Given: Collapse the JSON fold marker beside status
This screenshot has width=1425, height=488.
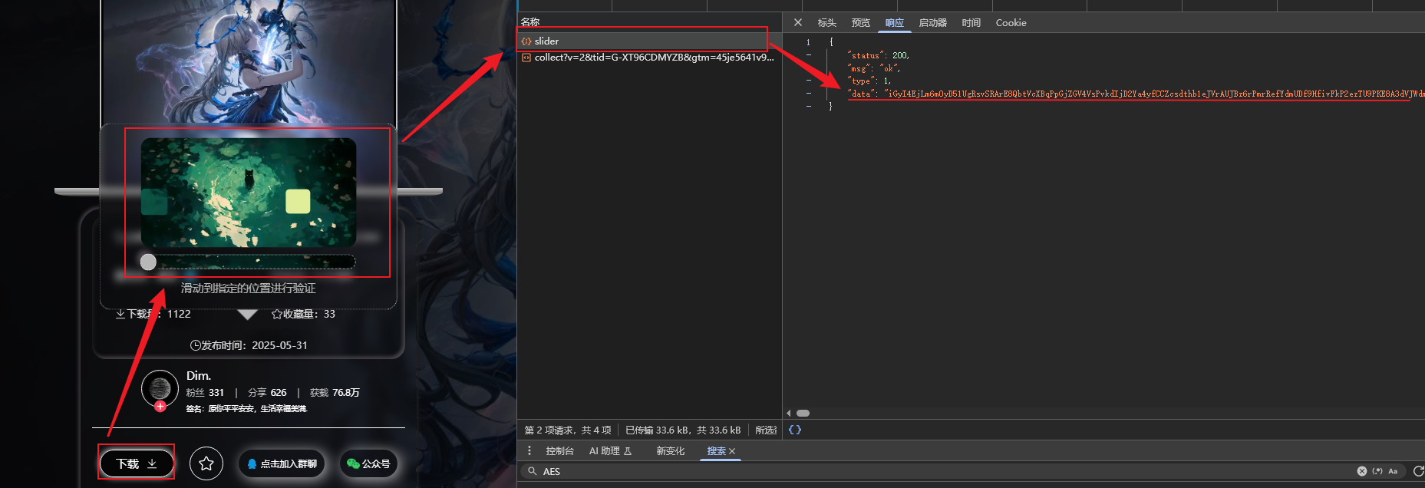Looking at the screenshot, I should 809,55.
